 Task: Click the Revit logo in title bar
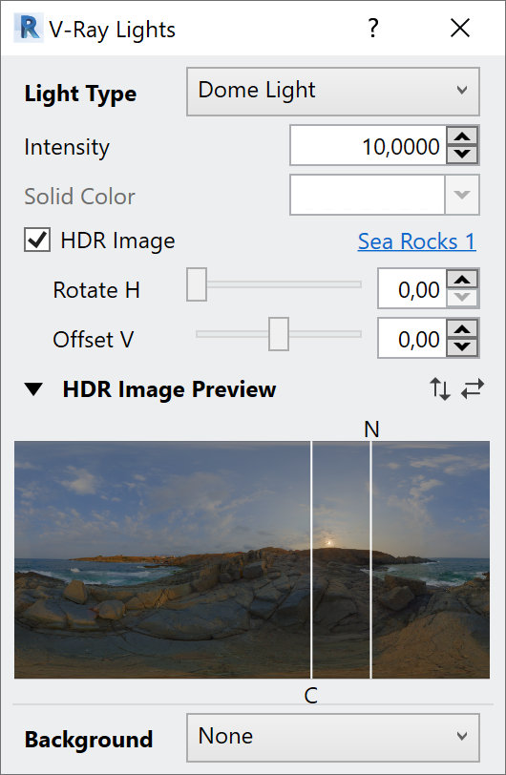[29, 29]
